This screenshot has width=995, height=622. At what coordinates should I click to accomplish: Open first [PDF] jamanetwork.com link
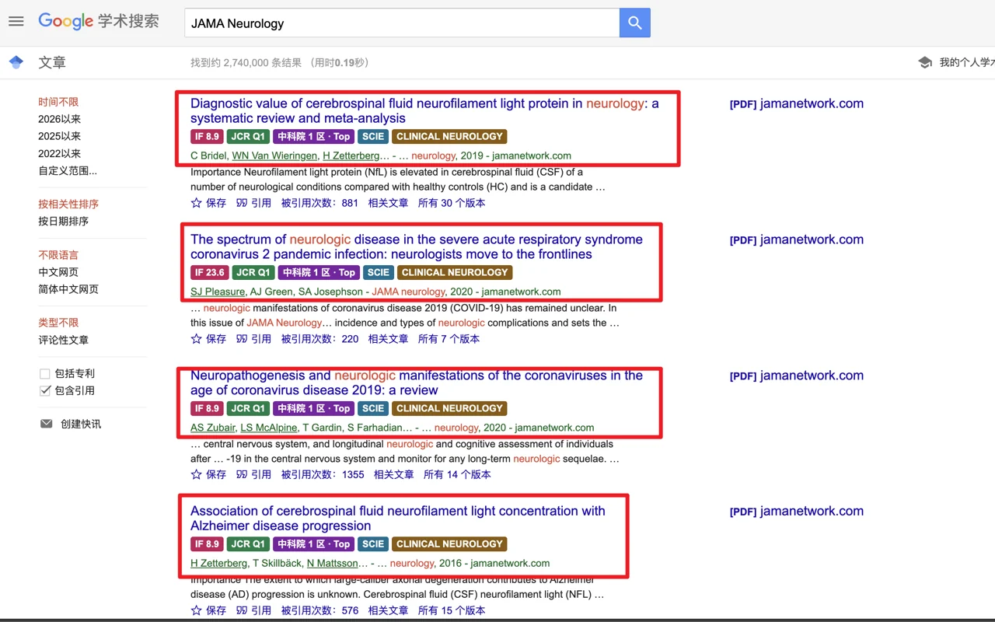(x=797, y=103)
